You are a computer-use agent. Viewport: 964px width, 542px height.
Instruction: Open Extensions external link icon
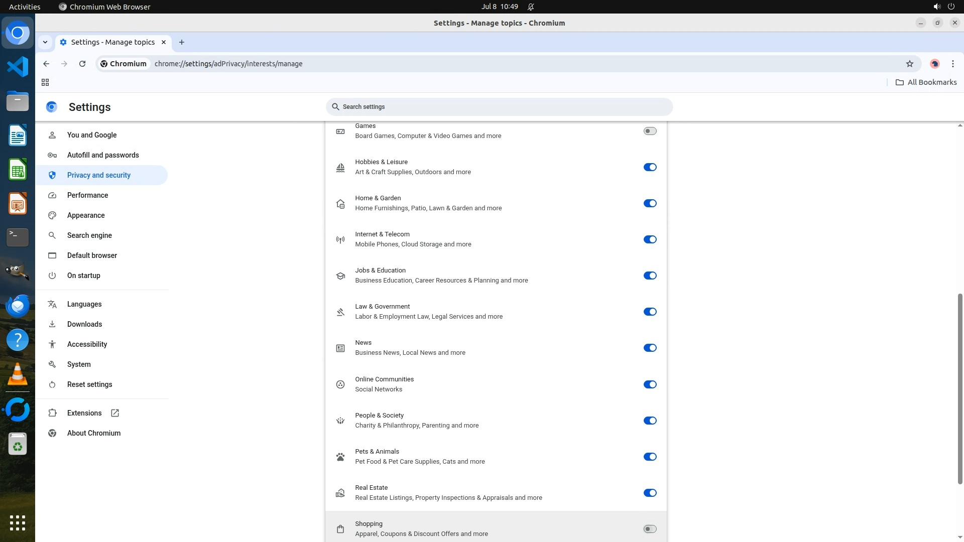(115, 413)
